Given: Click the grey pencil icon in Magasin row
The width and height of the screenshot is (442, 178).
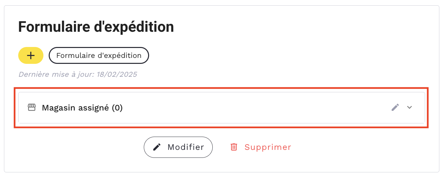Looking at the screenshot, I should [x=395, y=107].
